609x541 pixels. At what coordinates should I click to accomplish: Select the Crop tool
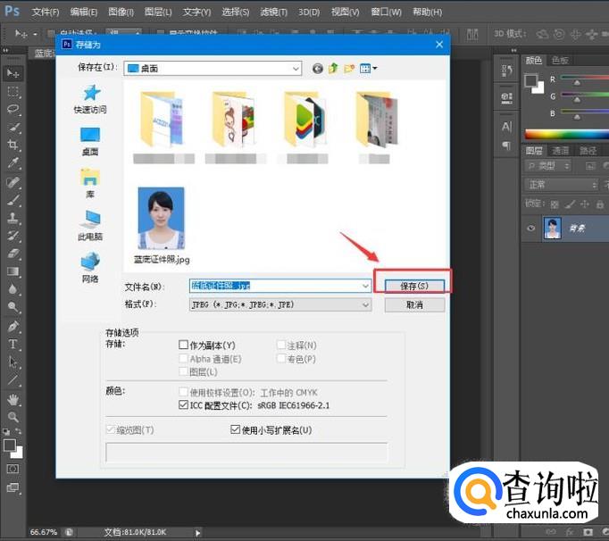[x=13, y=145]
